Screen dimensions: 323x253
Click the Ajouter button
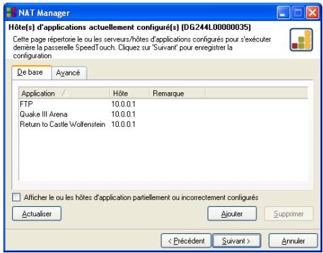click(x=232, y=214)
